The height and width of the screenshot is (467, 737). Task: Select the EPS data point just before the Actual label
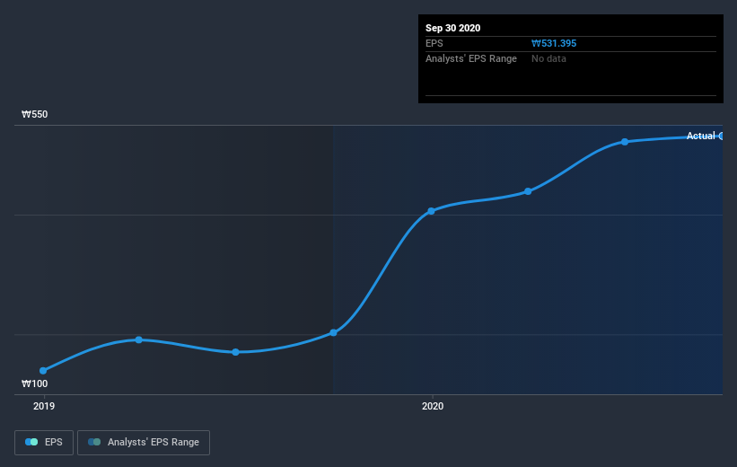[625, 142]
